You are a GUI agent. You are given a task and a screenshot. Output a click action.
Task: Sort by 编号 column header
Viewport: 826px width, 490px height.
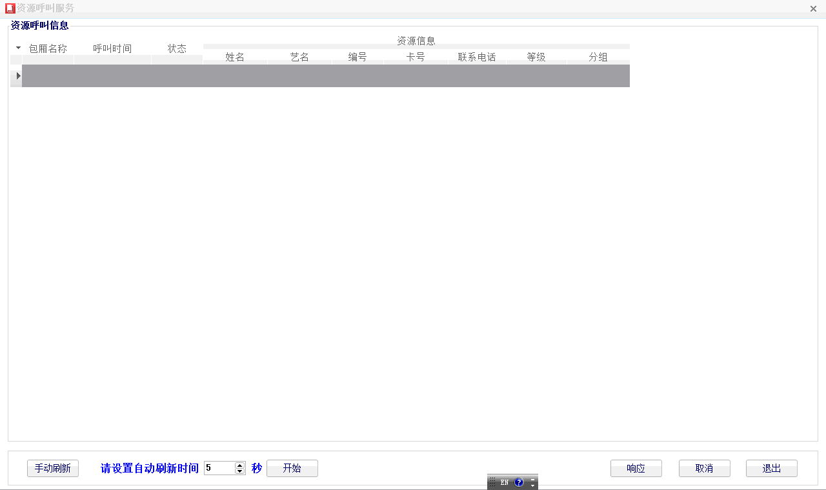click(358, 57)
